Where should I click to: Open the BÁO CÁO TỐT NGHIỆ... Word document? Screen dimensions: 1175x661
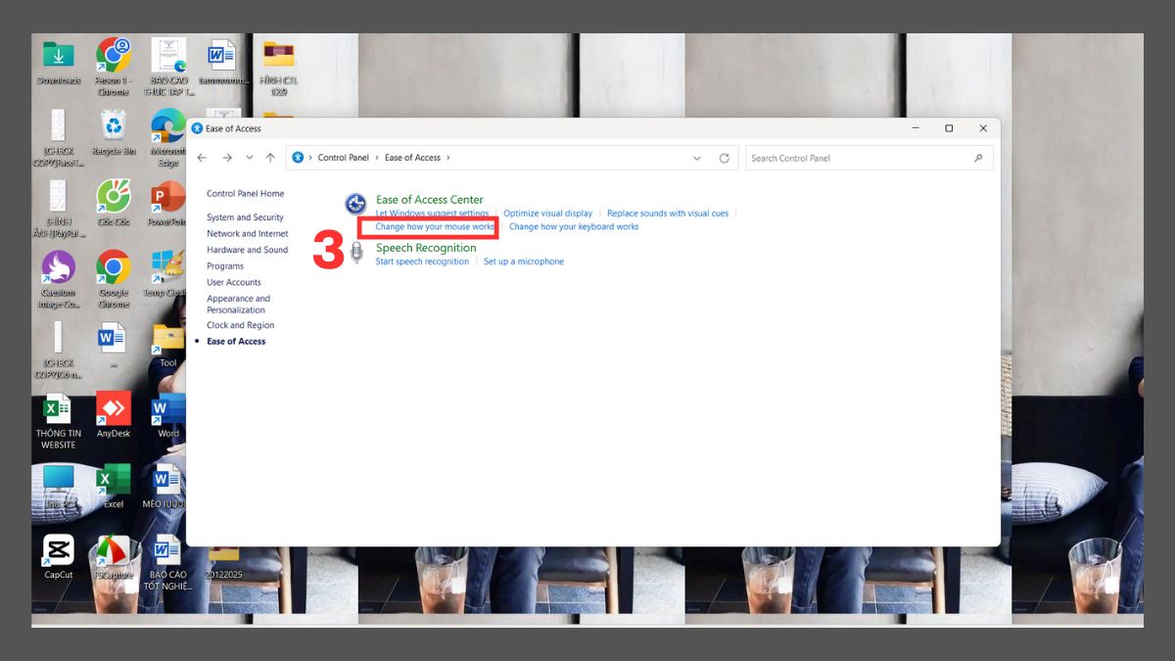[168, 550]
